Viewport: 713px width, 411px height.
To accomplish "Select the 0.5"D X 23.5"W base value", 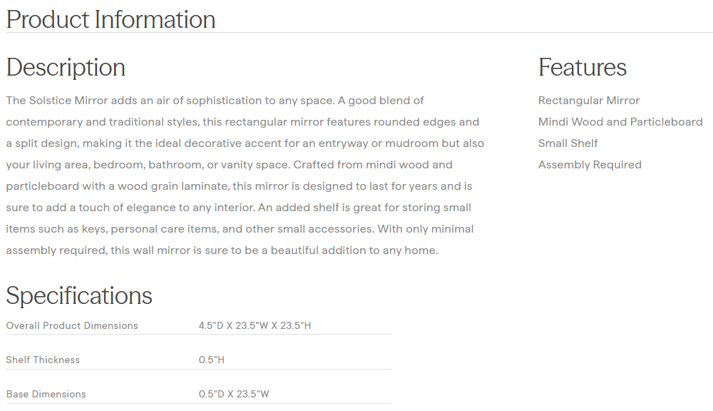I will pyautogui.click(x=234, y=394).
